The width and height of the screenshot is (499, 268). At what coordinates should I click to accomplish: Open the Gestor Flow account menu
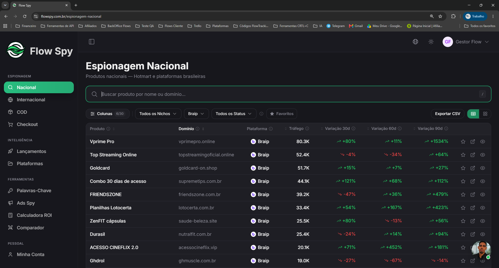(x=466, y=42)
